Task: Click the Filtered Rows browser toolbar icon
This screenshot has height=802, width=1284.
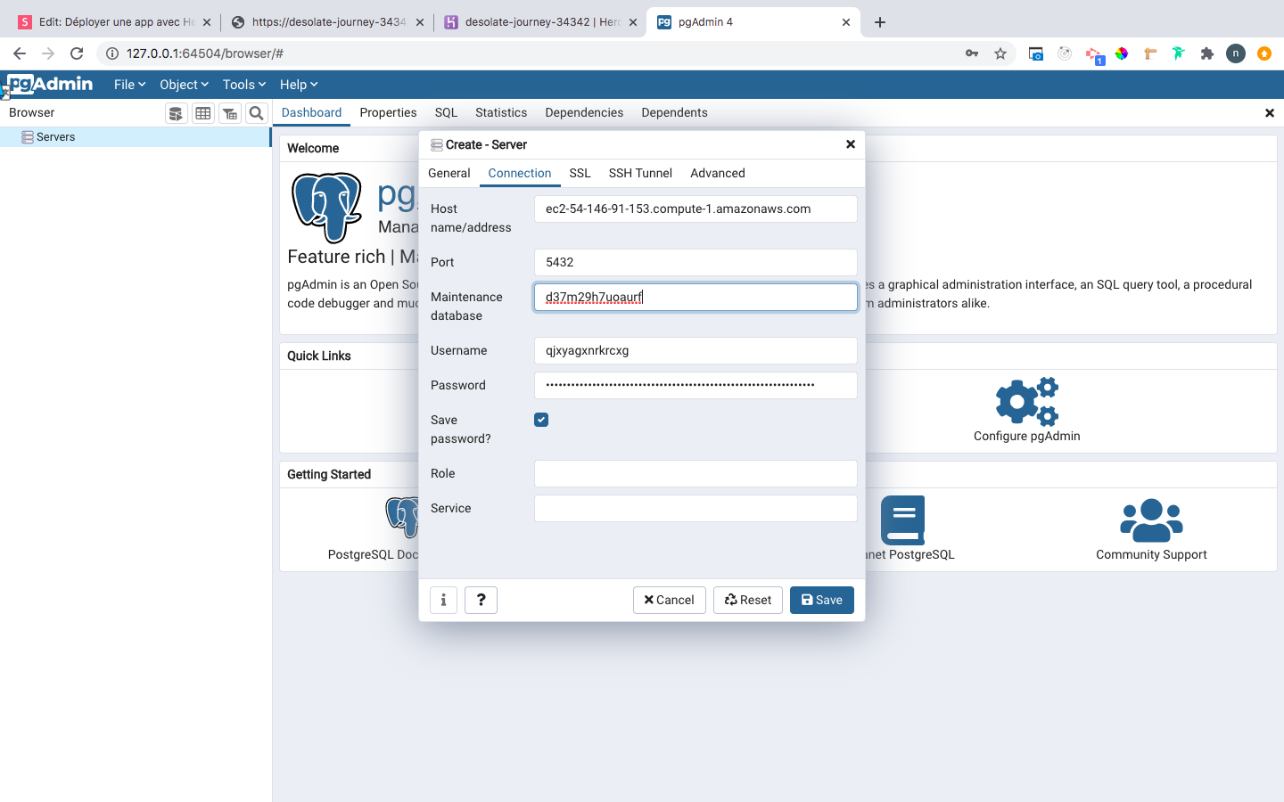Action: [x=230, y=113]
